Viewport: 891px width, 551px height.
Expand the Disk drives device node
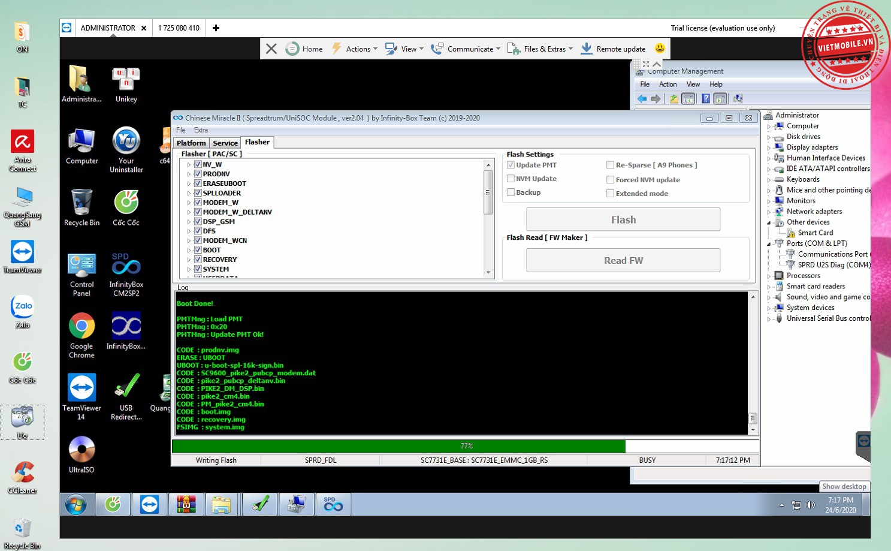(769, 137)
